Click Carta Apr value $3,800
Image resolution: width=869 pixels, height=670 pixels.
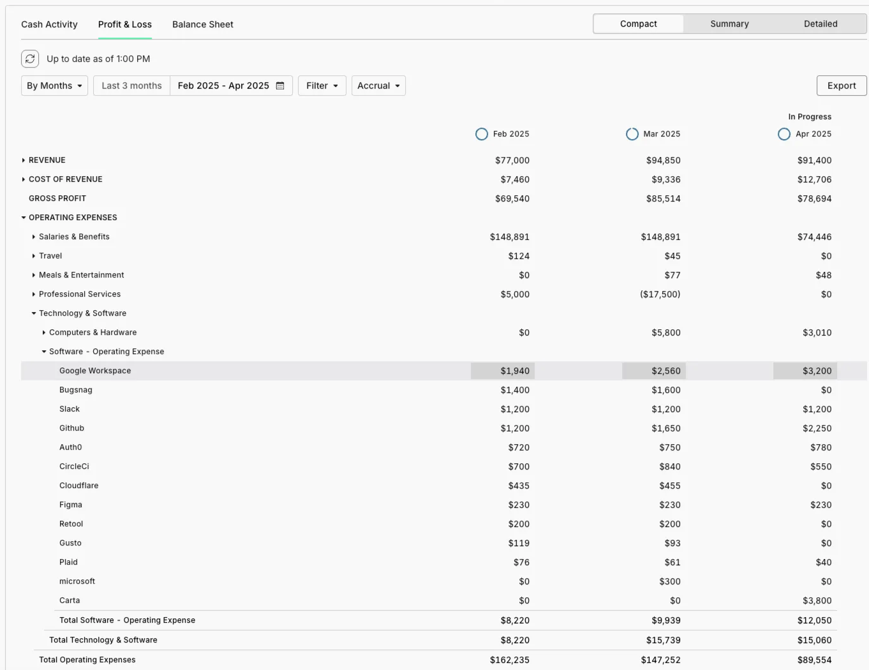(817, 600)
